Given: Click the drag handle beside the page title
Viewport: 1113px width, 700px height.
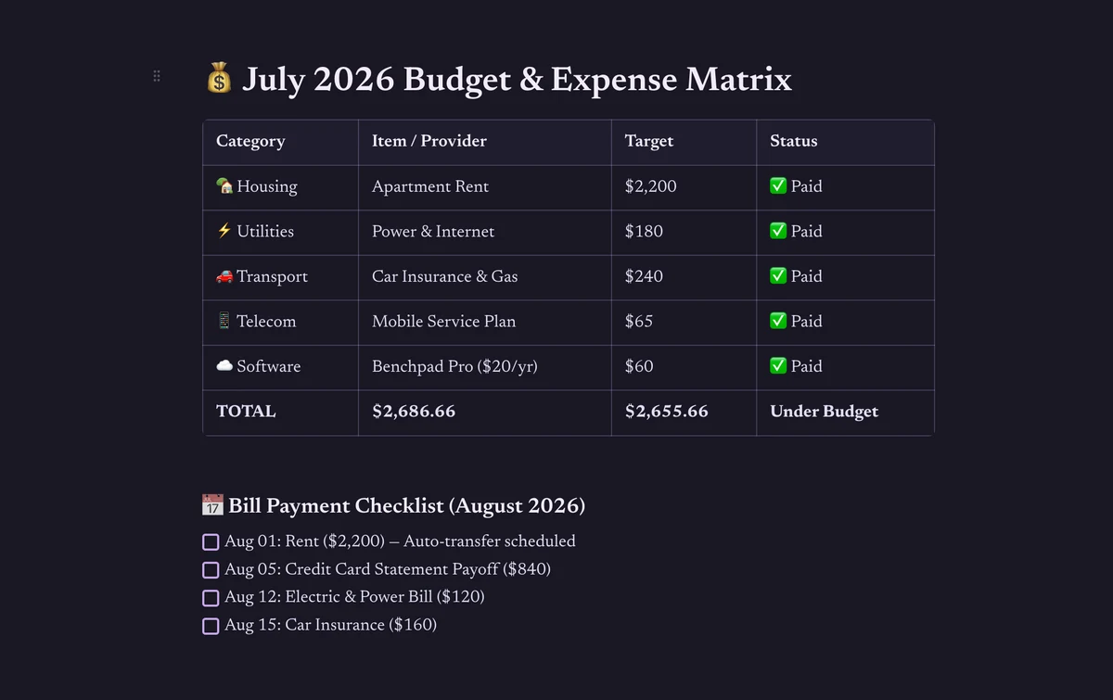Looking at the screenshot, I should (x=157, y=76).
